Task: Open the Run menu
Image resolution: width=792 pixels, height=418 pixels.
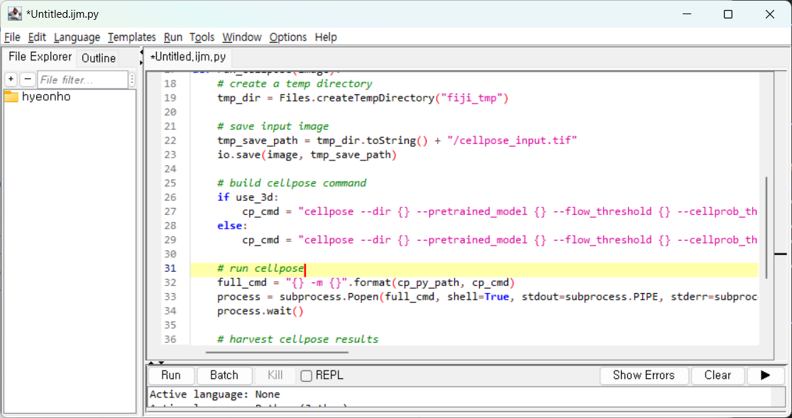Action: tap(172, 38)
